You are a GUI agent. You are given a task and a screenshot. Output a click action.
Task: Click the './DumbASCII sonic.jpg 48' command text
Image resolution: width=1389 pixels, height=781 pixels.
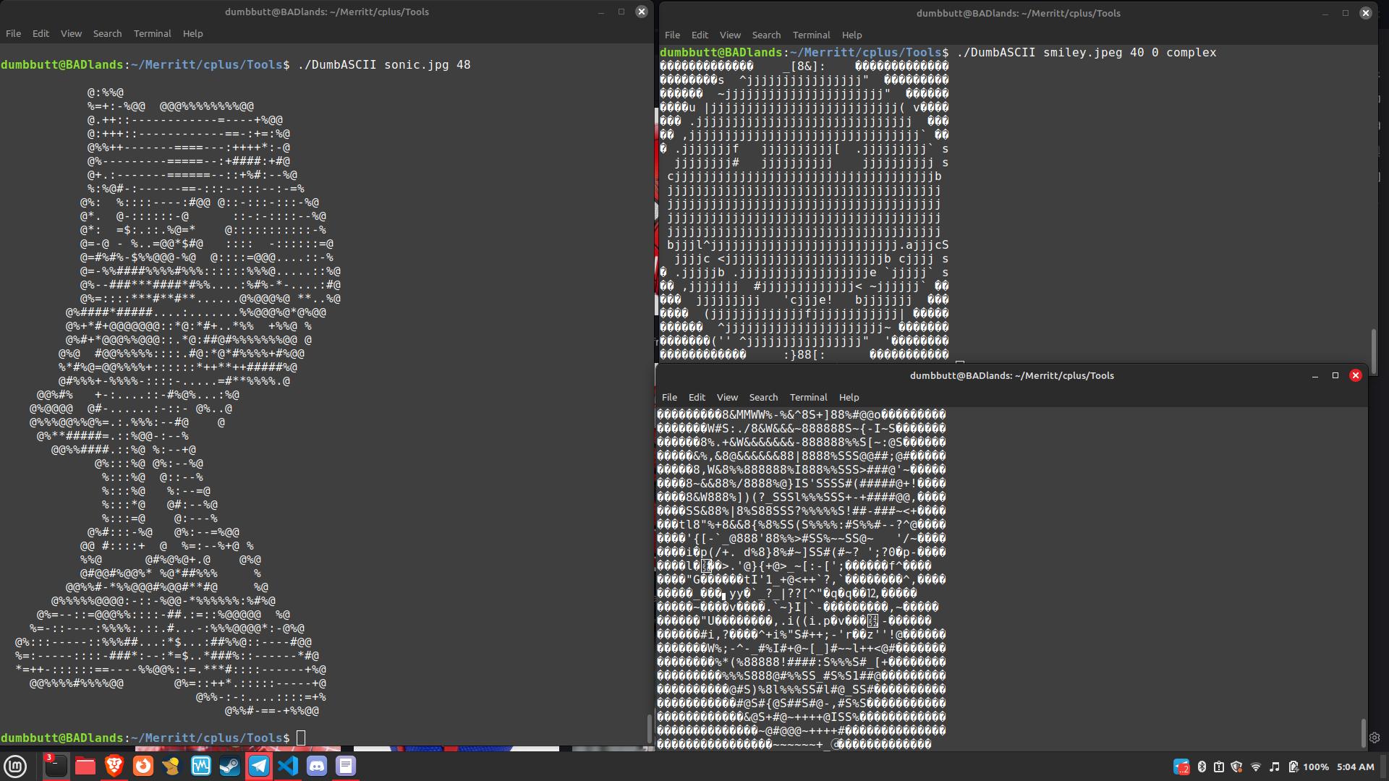coord(384,65)
